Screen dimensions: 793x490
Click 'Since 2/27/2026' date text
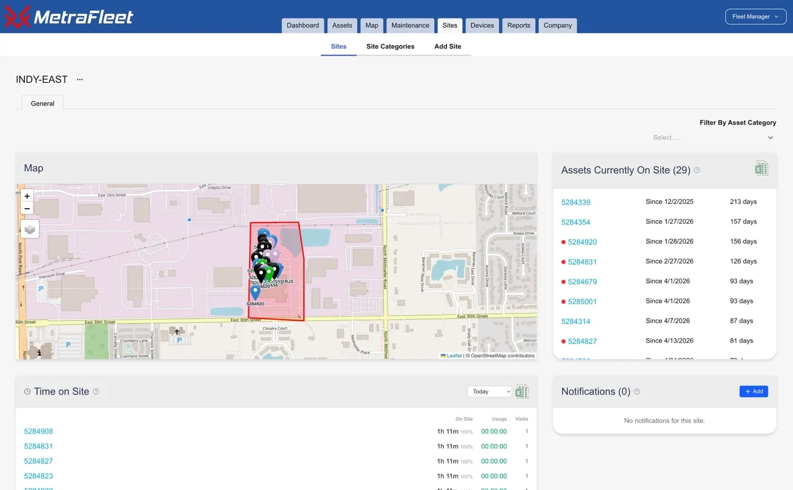669,261
